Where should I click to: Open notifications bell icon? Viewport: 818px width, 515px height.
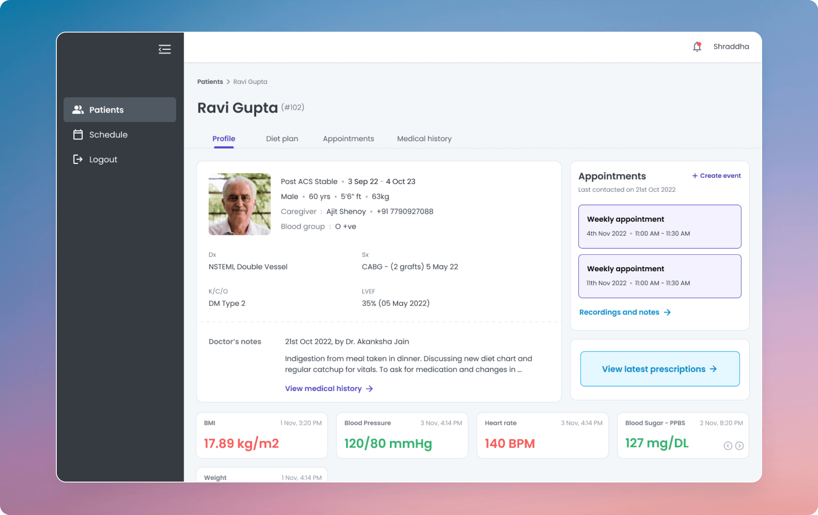coord(697,47)
